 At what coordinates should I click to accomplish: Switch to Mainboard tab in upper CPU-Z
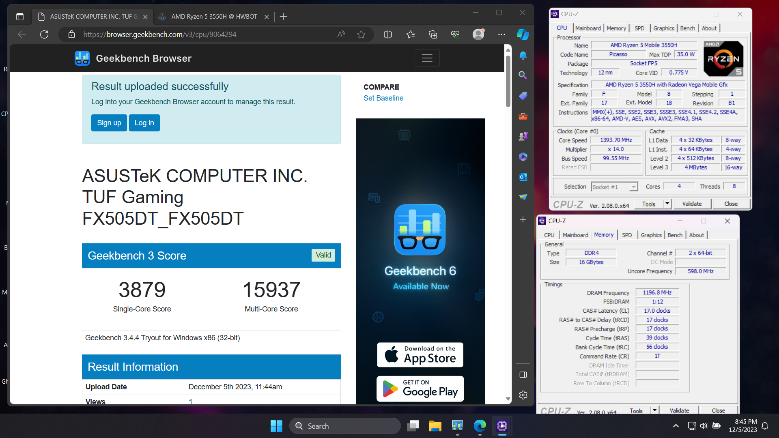pos(588,28)
